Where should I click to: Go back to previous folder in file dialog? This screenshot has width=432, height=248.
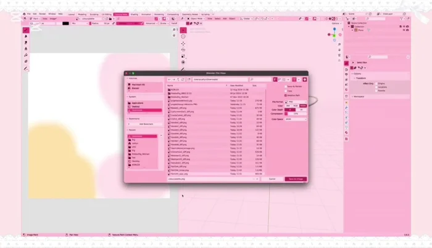click(169, 79)
